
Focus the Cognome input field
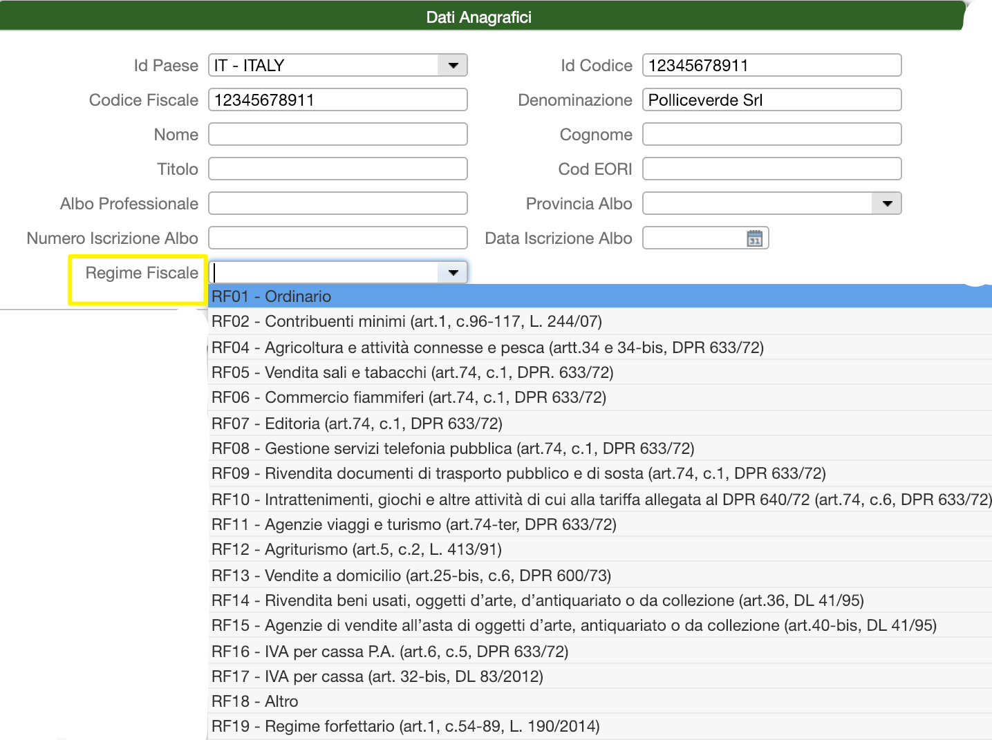(x=771, y=135)
